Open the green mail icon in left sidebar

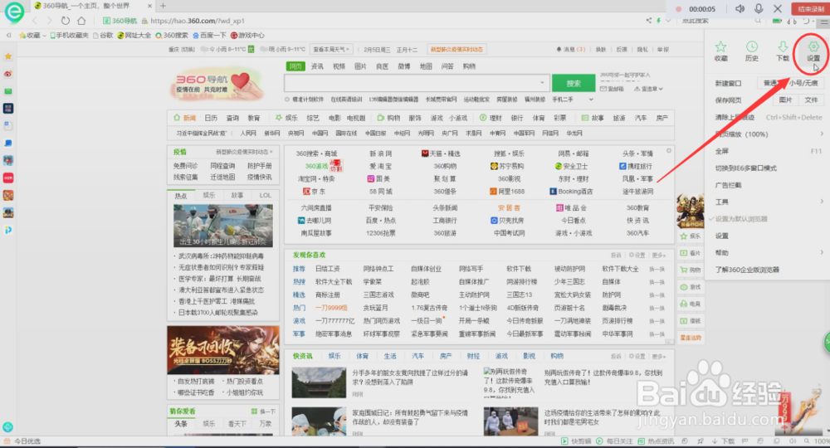(8, 91)
